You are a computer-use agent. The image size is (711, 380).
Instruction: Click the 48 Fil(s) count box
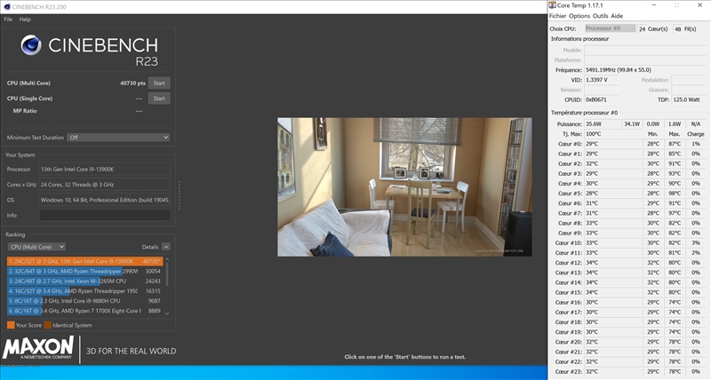coord(677,29)
